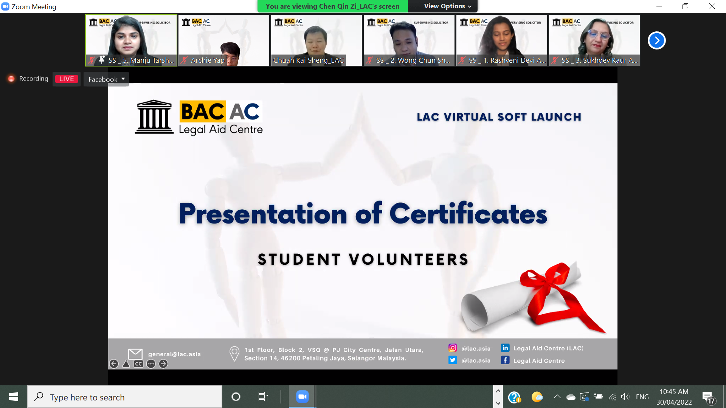Toggle system volume speaker icon
The image size is (726, 408).
(625, 397)
